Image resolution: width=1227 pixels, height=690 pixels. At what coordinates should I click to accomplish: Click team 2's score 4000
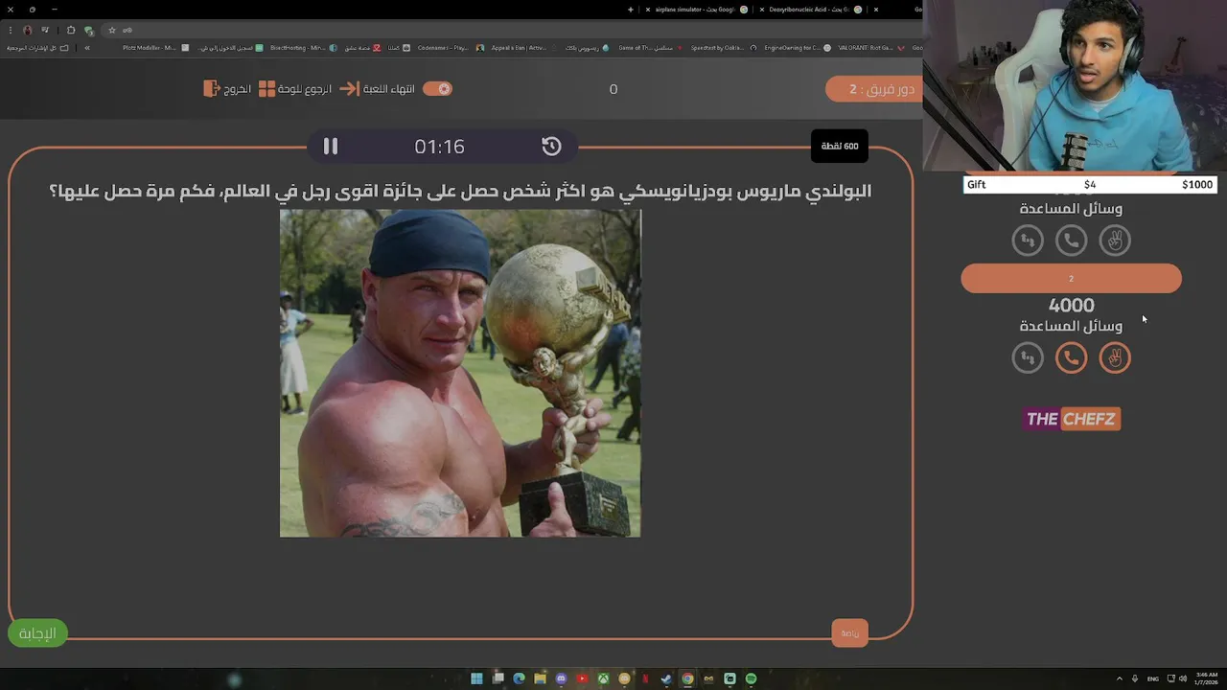click(x=1071, y=306)
